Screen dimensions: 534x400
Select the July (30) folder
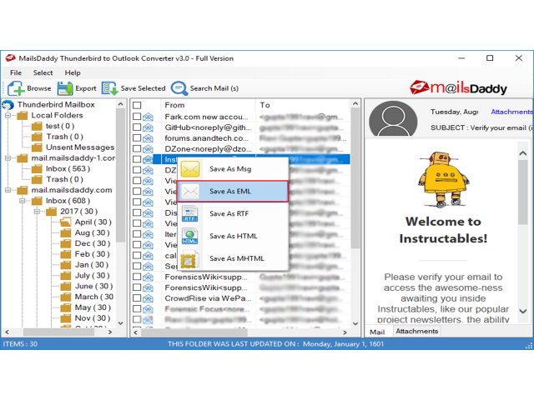point(92,276)
